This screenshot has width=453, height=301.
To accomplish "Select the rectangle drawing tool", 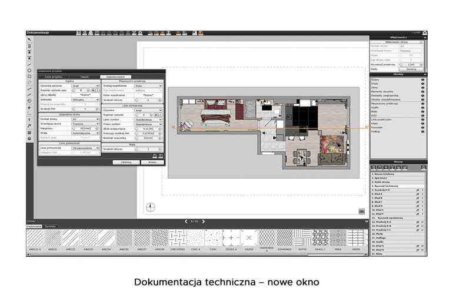I will tap(29, 77).
